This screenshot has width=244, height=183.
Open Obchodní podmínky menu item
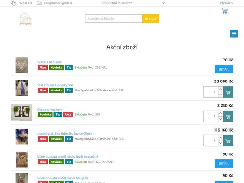[117, 3]
